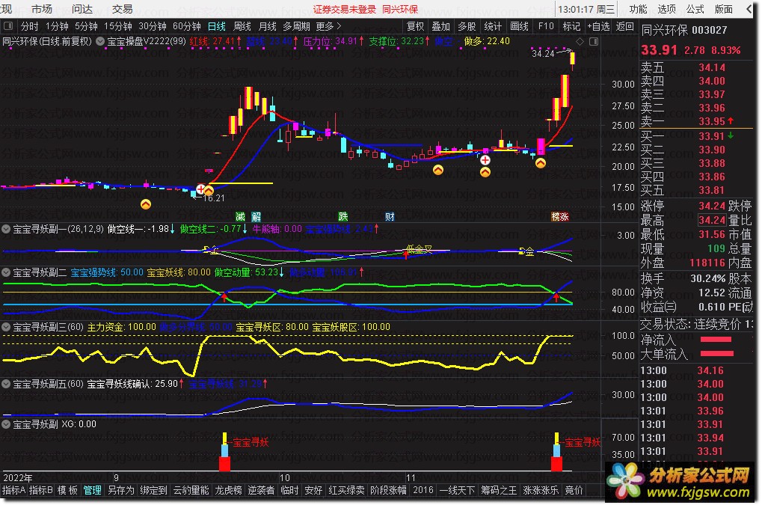
Task: Click the 卖一 price 33.95
Action: click(711, 121)
